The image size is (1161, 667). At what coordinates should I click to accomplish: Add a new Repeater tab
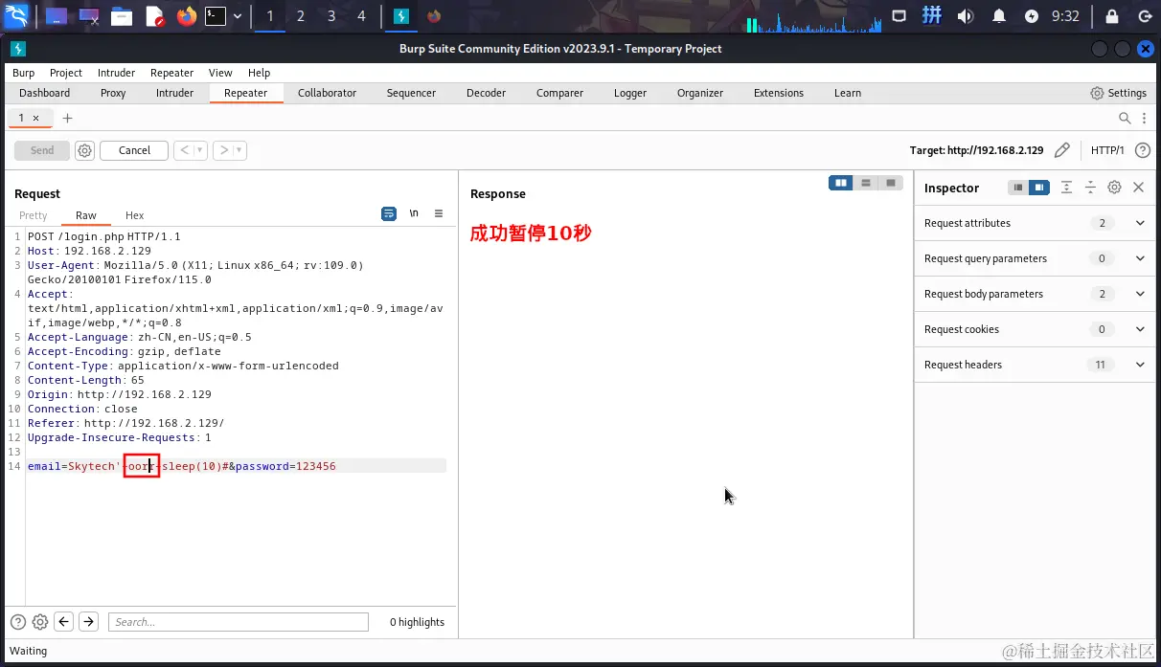click(x=67, y=118)
